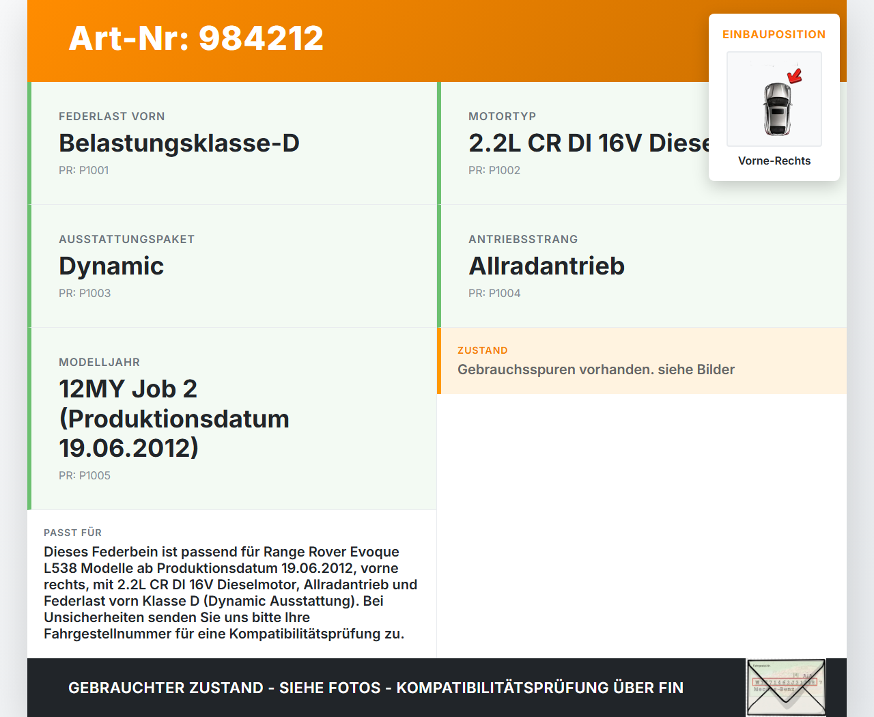The height and width of the screenshot is (717, 874).
Task: Click the PR: P1005 reference code
Action: click(x=85, y=475)
